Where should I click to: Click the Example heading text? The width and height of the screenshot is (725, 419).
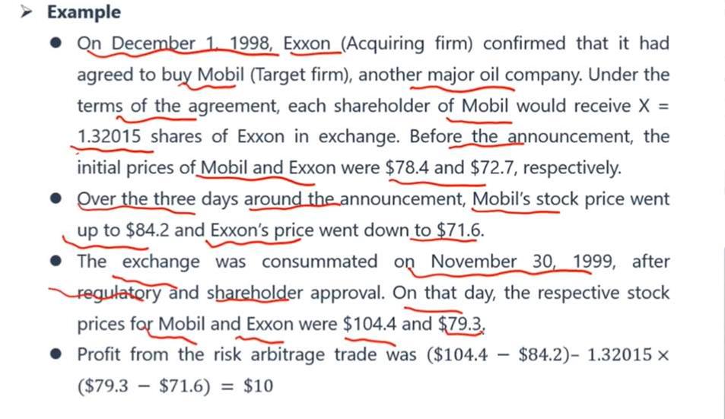84,12
